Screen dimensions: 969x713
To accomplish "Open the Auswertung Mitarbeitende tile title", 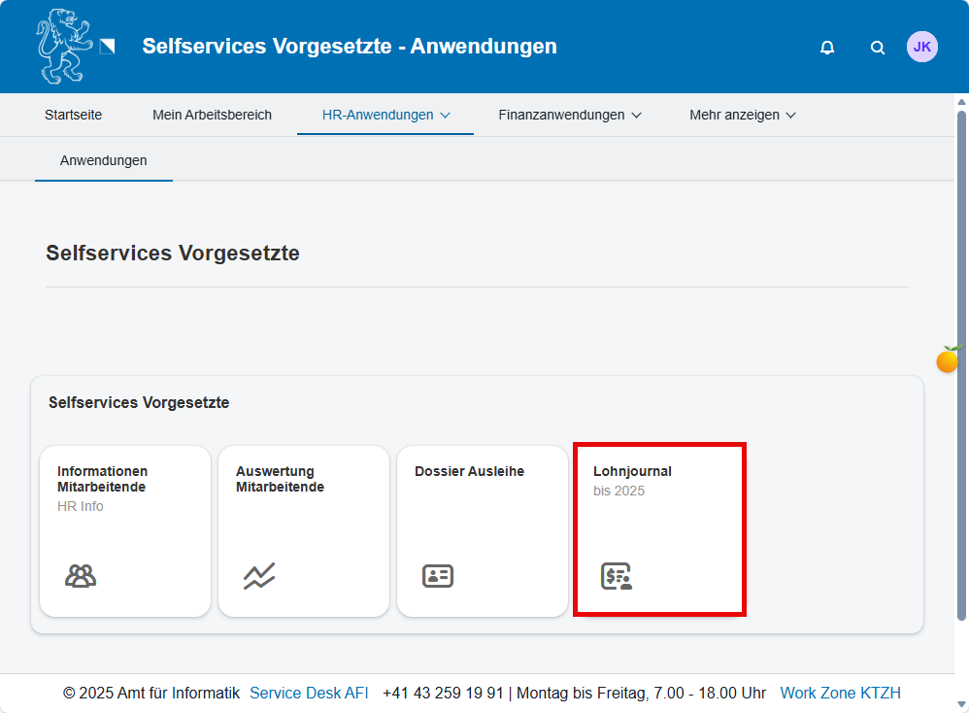I will pyautogui.click(x=280, y=479).
